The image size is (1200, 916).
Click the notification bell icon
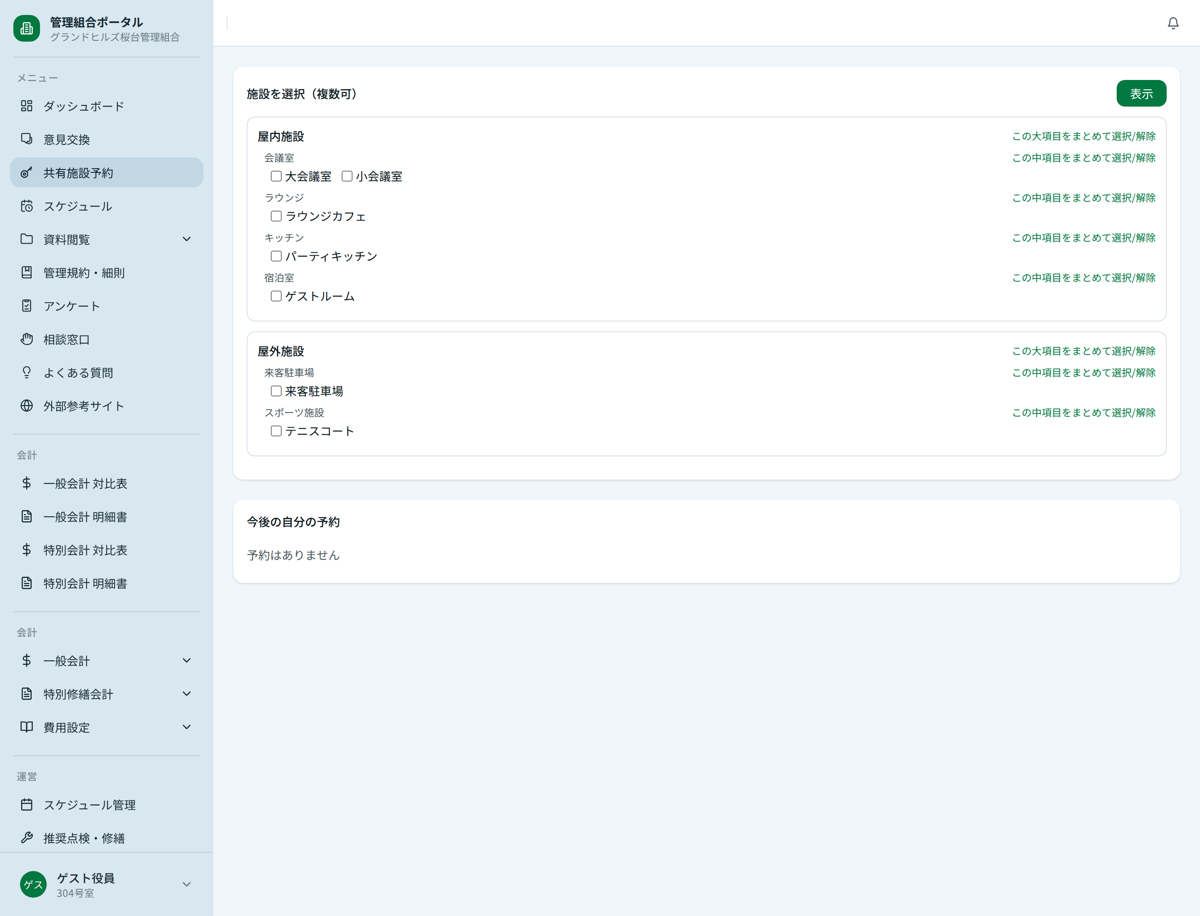pyautogui.click(x=1173, y=23)
